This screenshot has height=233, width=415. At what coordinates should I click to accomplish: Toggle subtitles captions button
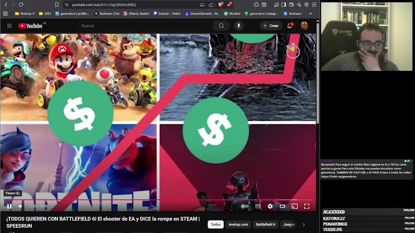point(258,206)
